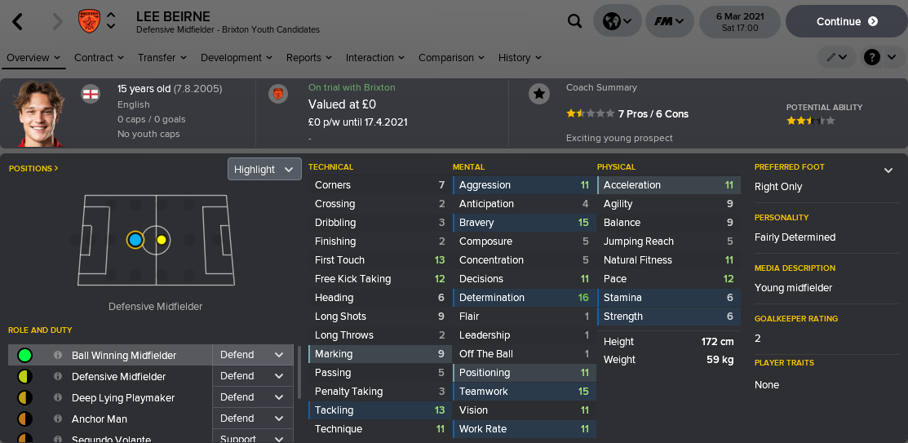
Task: Click the Brixton club badge in header
Action: [x=88, y=22]
